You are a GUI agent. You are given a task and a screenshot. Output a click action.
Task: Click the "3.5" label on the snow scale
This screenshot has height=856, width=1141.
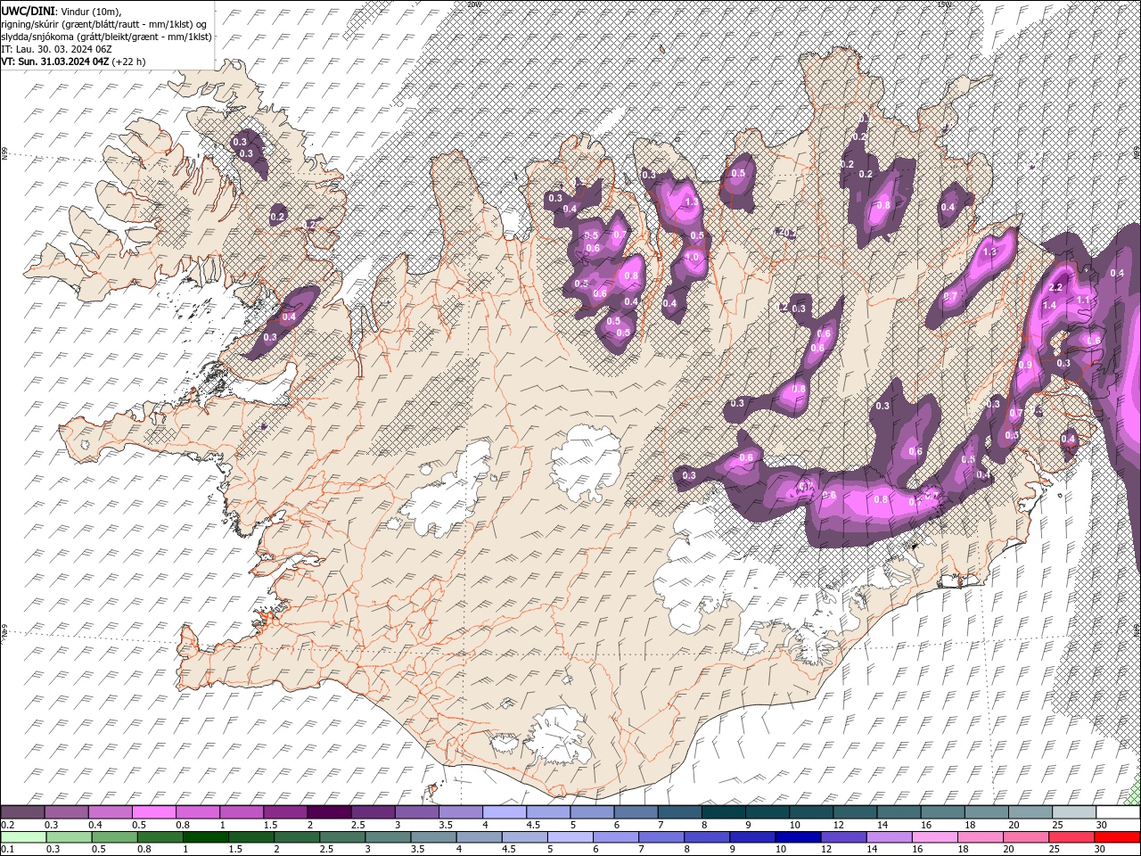pos(446,825)
